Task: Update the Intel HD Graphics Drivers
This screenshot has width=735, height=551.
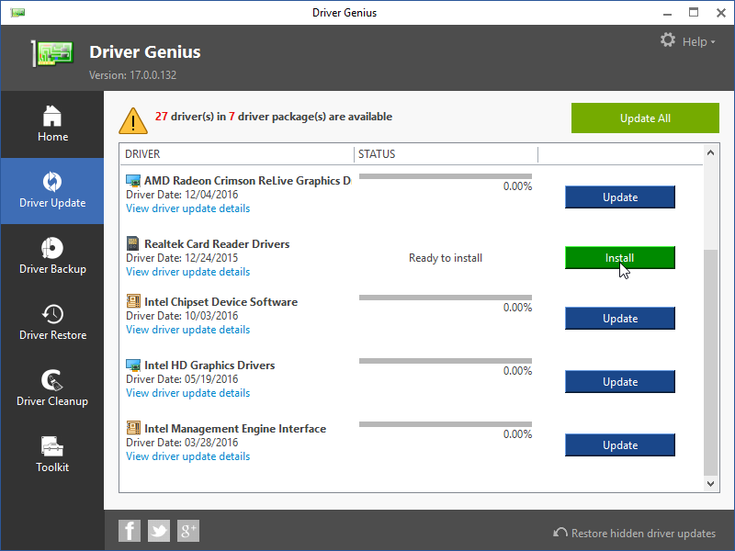Action: click(619, 382)
